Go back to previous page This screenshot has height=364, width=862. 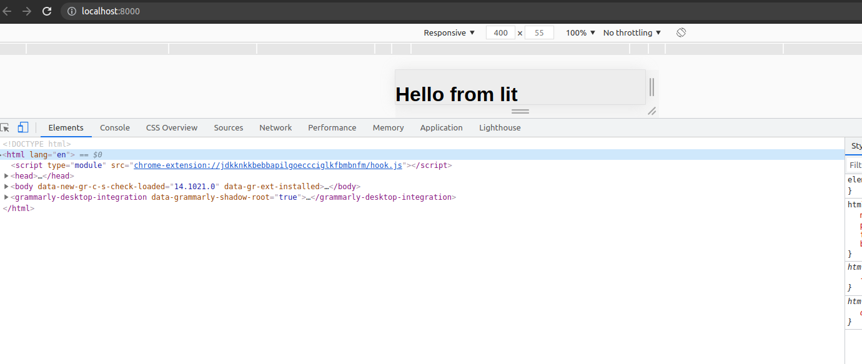coord(7,11)
